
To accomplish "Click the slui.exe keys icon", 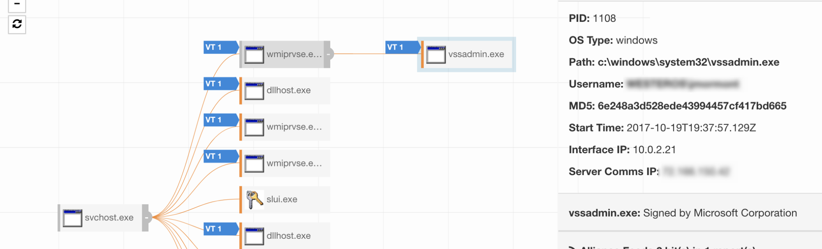I will [254, 200].
